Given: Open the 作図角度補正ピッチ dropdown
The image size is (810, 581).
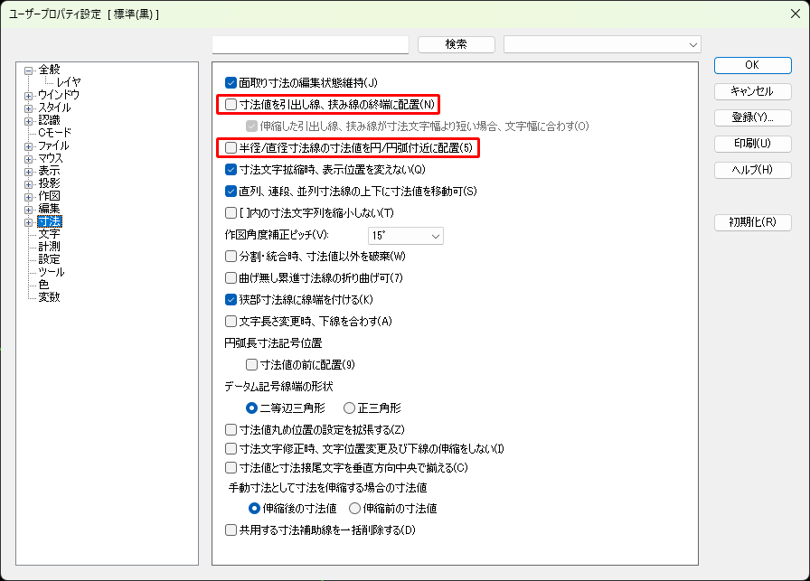Looking at the screenshot, I should tap(406, 236).
